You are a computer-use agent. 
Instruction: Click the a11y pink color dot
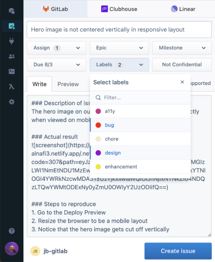tap(98, 111)
